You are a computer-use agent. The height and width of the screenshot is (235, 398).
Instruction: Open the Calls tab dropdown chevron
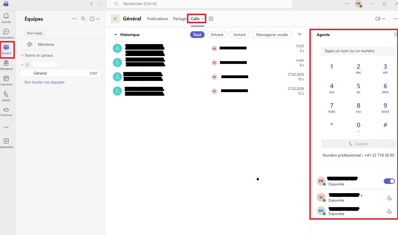pos(202,19)
